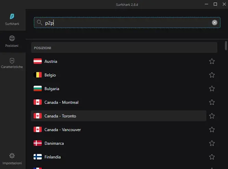The image size is (228, 169).
Task: Open the Caratteristiche shield icon
Action: point(12,61)
